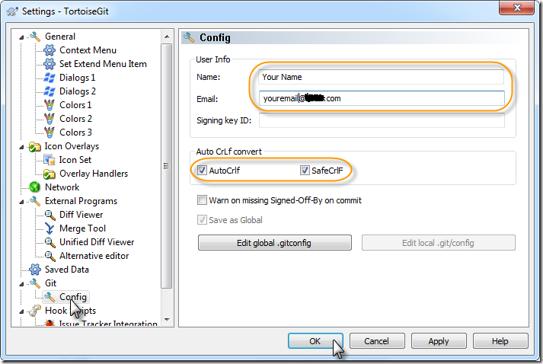Click the Signing key ID field

point(382,120)
